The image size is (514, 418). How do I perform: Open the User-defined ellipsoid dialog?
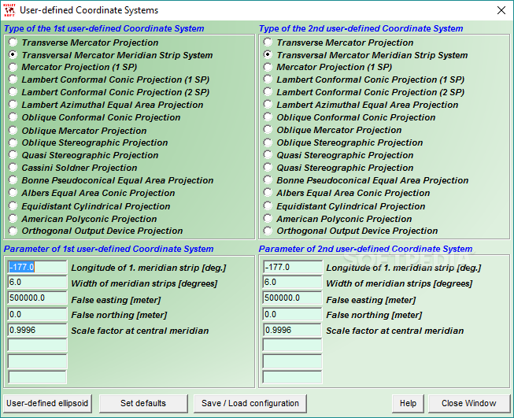[x=47, y=403]
